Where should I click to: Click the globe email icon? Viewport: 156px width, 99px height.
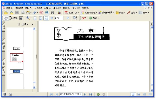pos(47,13)
